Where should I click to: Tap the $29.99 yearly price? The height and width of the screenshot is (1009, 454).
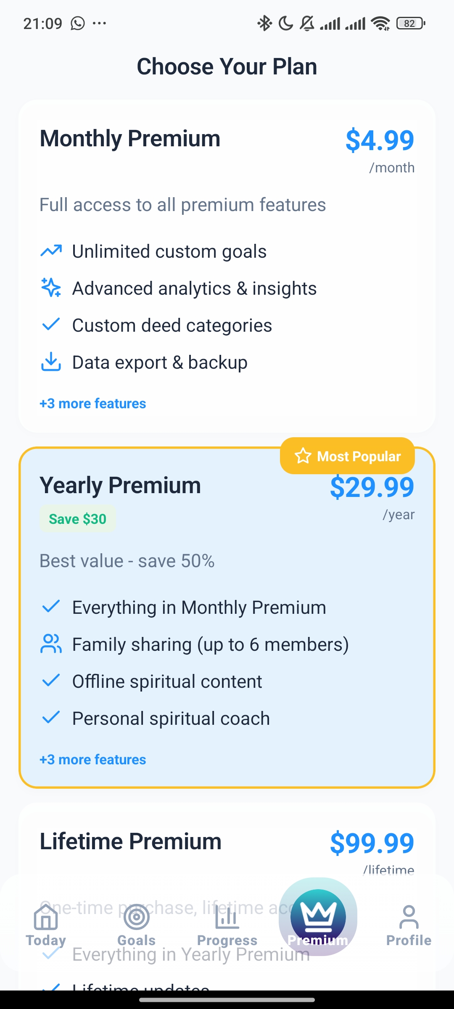(372, 488)
